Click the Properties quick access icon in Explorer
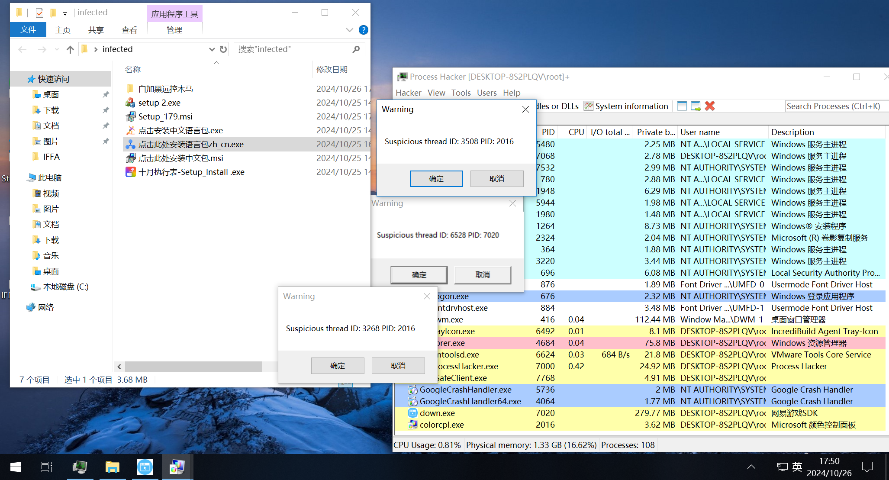 39,13
